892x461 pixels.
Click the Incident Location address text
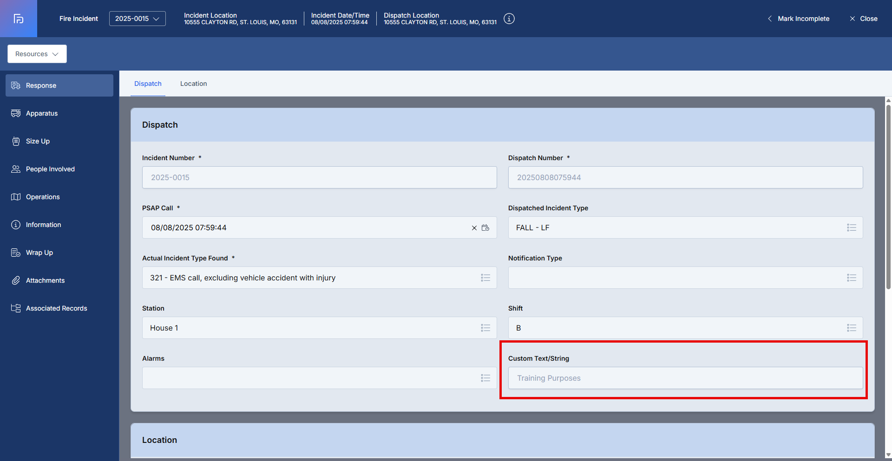(x=240, y=22)
